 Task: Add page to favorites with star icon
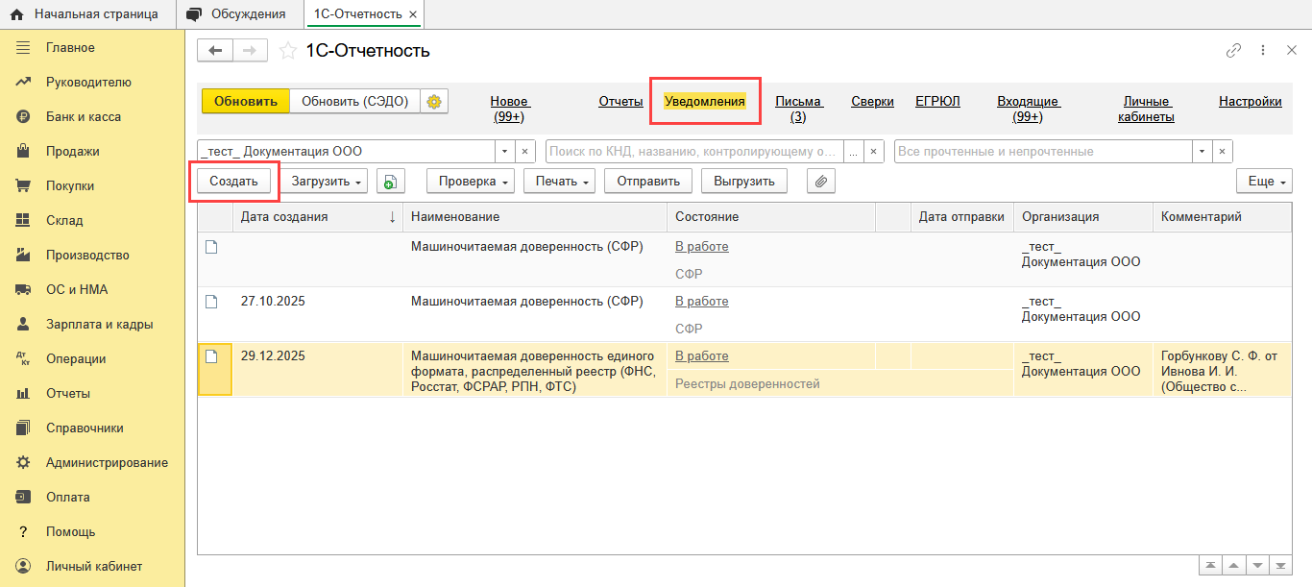point(287,51)
